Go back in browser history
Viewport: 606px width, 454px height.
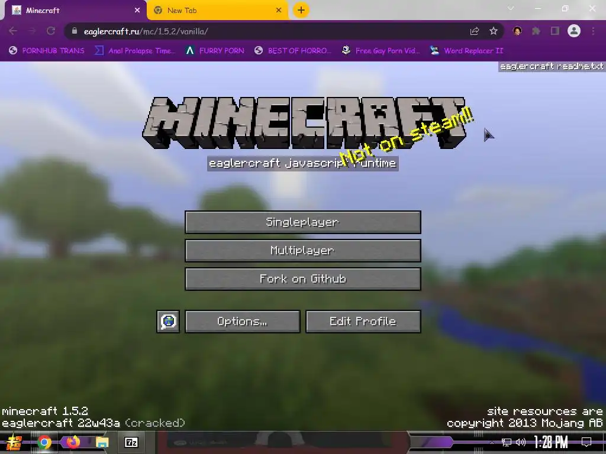(13, 31)
